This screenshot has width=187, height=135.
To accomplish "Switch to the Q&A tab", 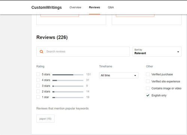I will [x=111, y=7].
